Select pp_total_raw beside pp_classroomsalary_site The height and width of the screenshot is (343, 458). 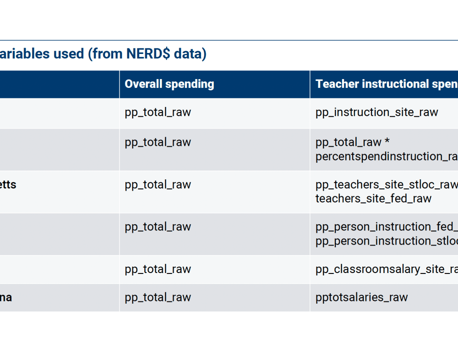click(158, 269)
